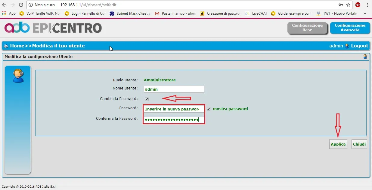Bookmark page with the star icon
The image size is (372, 190).
click(x=348, y=5)
